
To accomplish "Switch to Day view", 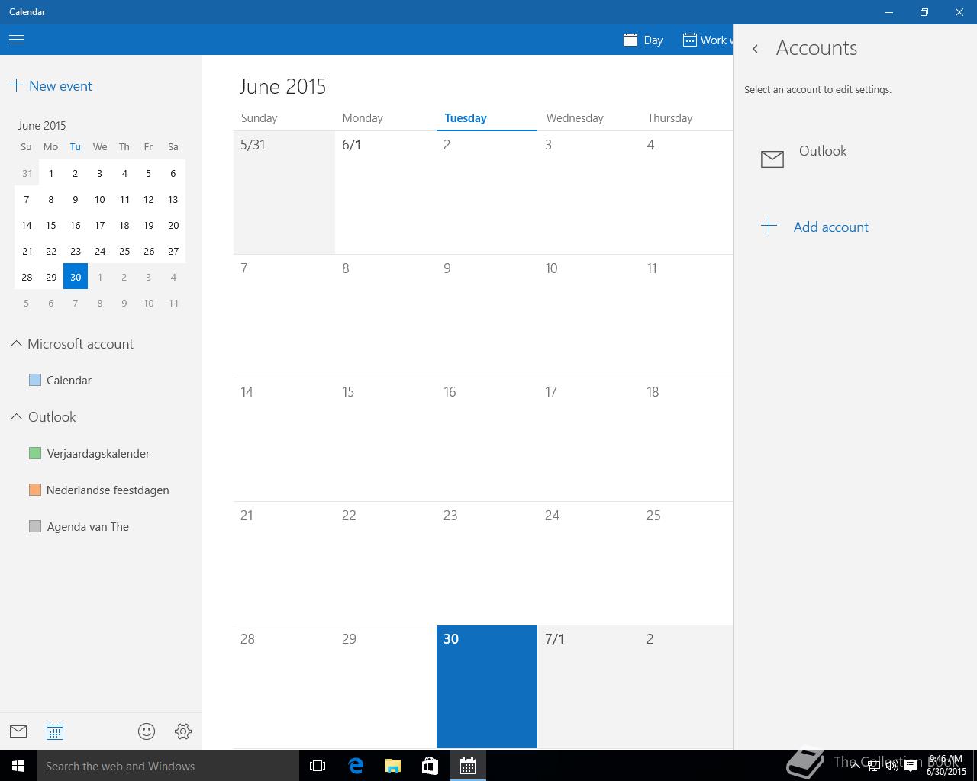I will pos(643,40).
